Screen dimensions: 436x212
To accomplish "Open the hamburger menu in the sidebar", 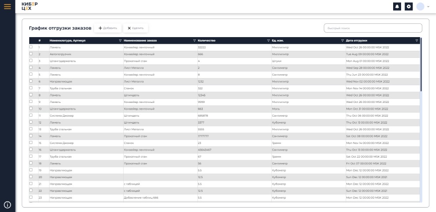I will coord(8,6).
